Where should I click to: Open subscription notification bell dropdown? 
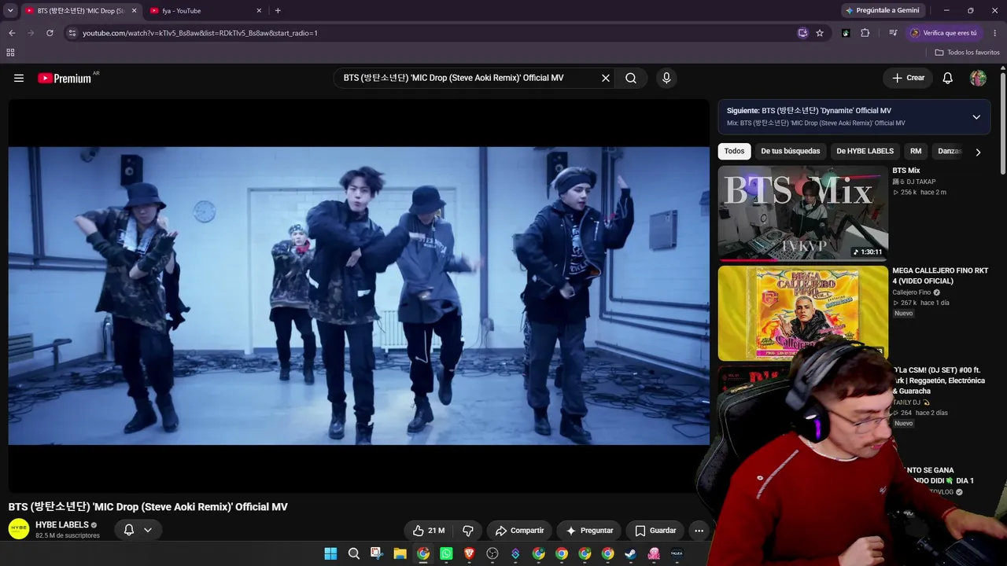pyautogui.click(x=138, y=530)
